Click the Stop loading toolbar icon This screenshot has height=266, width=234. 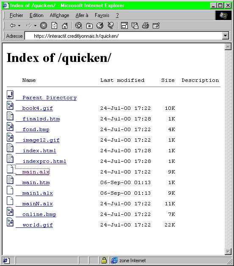[x=44, y=25]
